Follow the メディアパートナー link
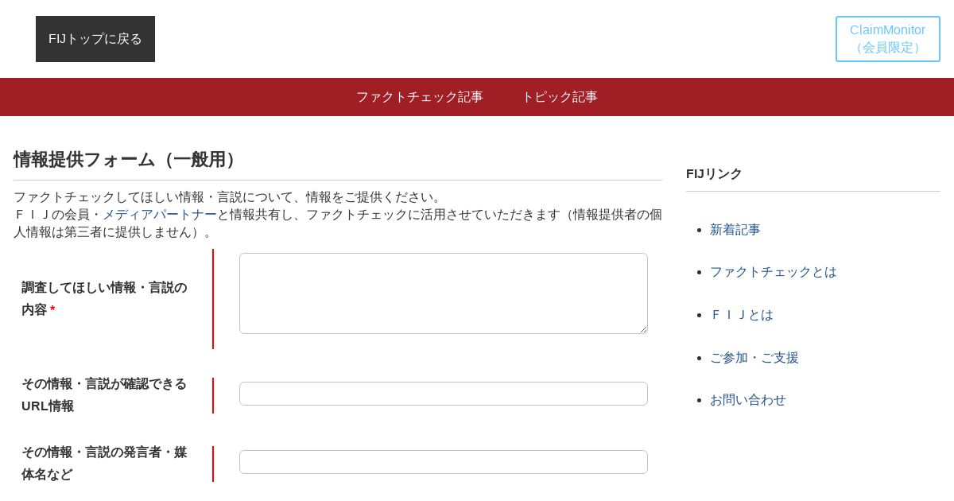 point(159,215)
